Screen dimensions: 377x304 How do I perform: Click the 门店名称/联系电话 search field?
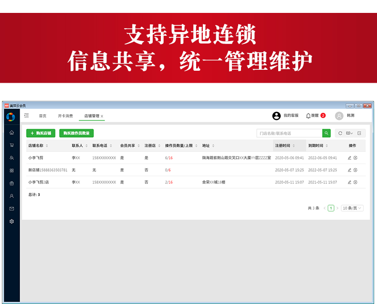(289, 133)
